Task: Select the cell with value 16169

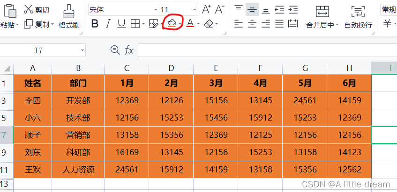Action: [127, 152]
